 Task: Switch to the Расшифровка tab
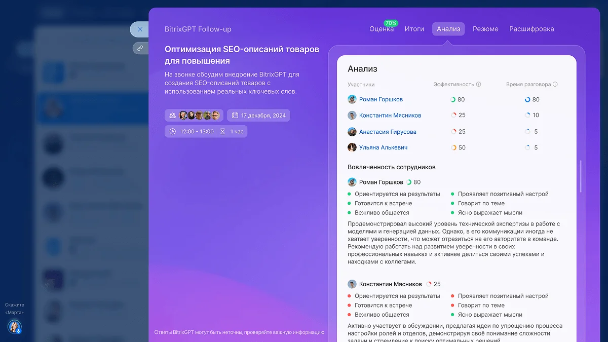point(531,29)
